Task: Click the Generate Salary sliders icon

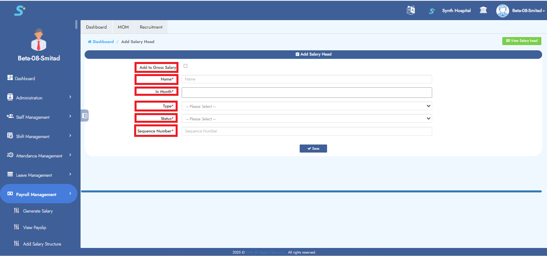Action: 16,211
